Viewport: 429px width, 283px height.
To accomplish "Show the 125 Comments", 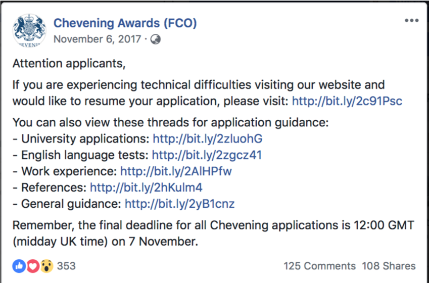I will 319,266.
